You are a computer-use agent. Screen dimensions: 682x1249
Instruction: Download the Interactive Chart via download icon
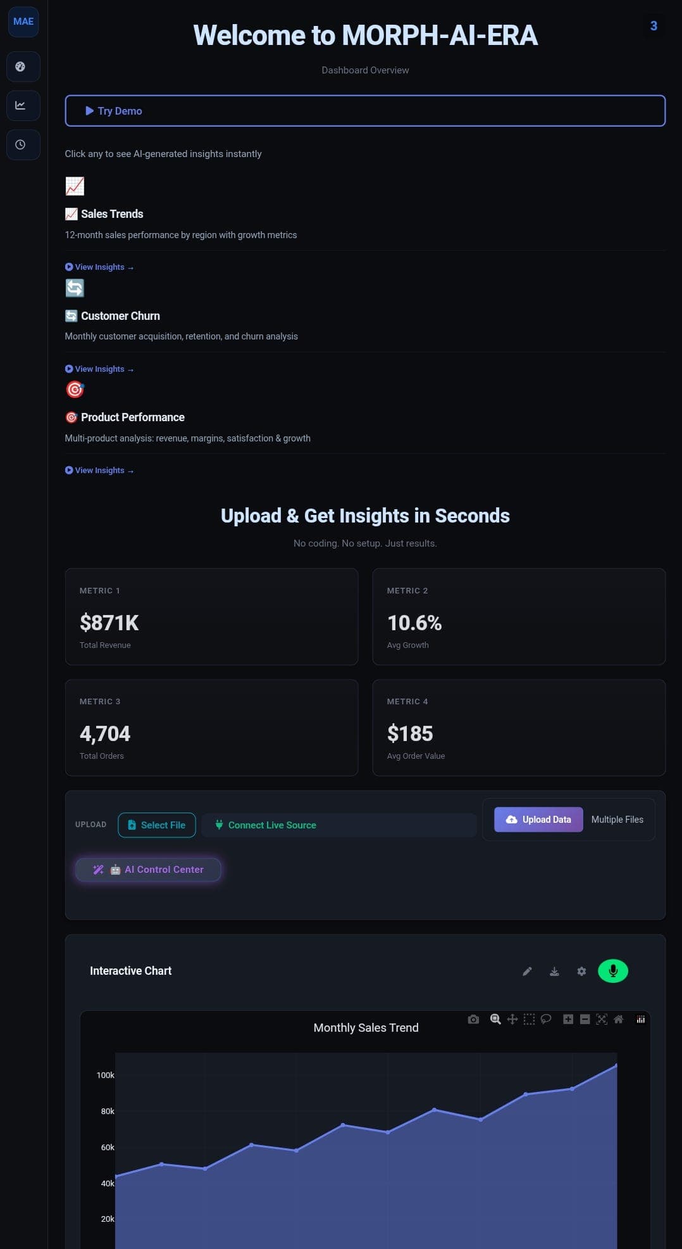click(x=554, y=972)
